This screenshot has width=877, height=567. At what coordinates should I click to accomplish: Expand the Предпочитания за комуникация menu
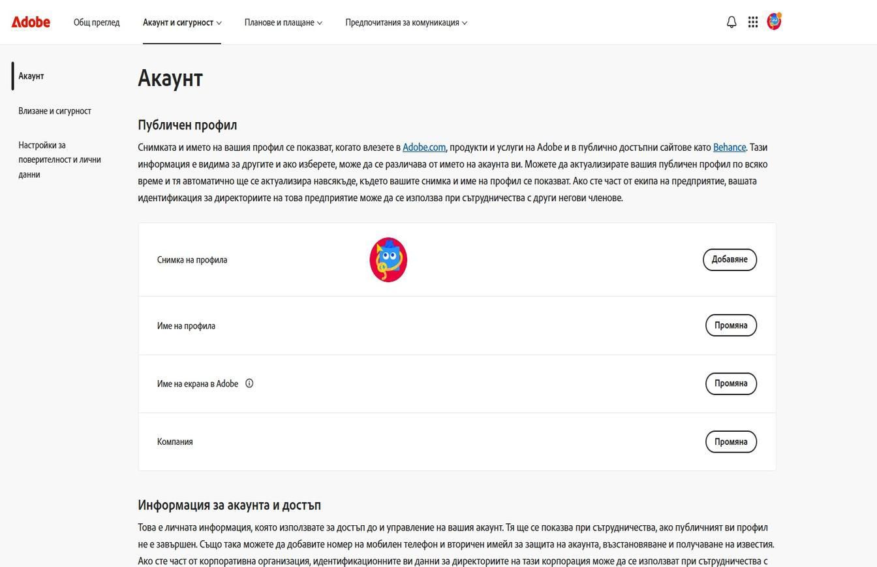(x=405, y=22)
